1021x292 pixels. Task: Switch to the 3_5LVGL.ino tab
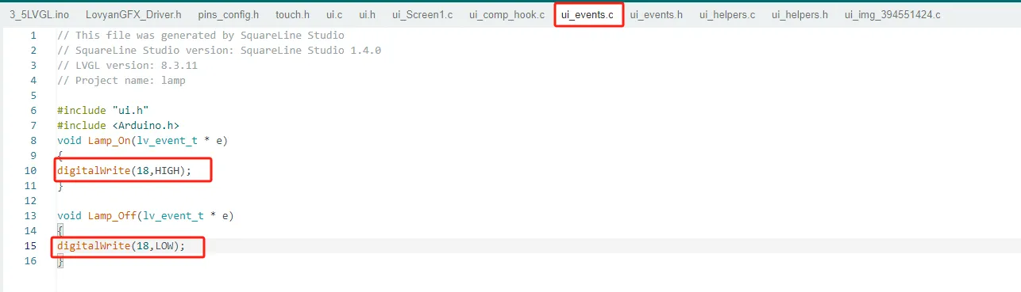click(x=40, y=15)
